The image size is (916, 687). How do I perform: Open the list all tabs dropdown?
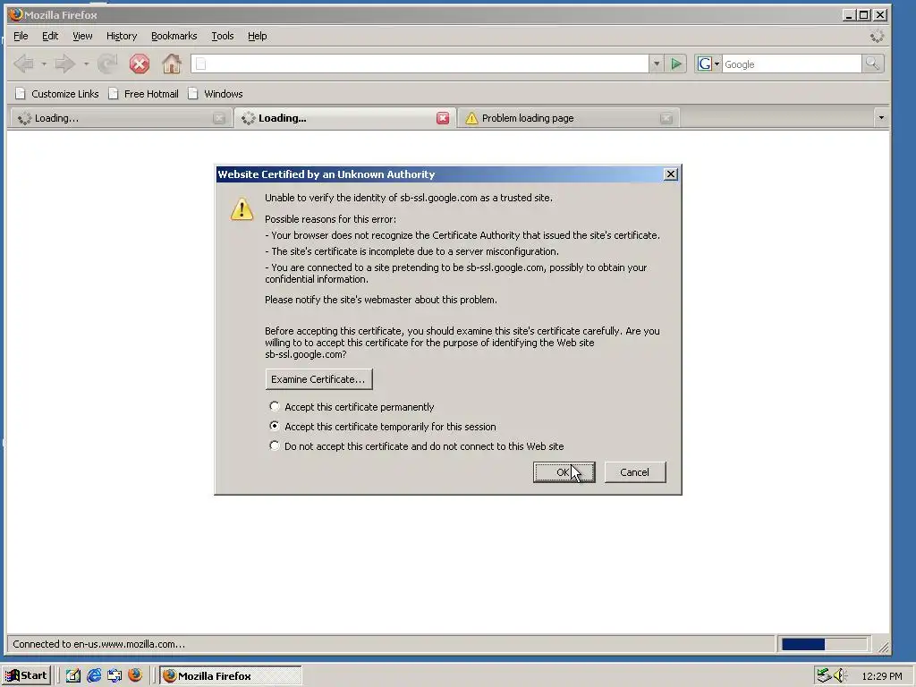tap(881, 118)
